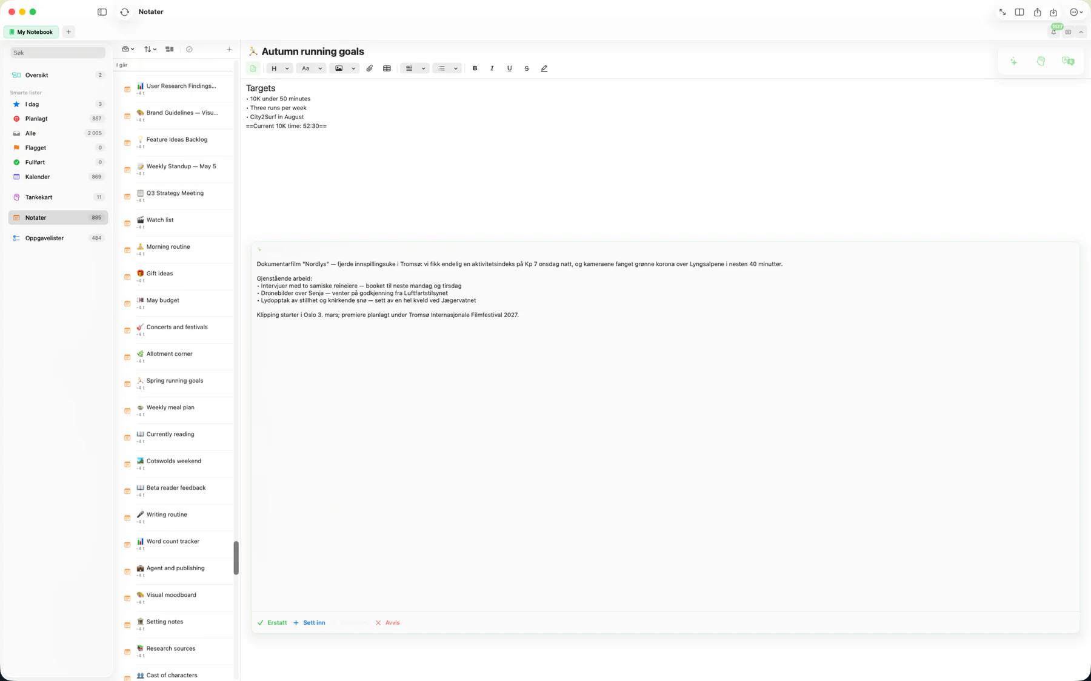Click the share export icon
Image resolution: width=1091 pixels, height=681 pixels.
[1037, 12]
